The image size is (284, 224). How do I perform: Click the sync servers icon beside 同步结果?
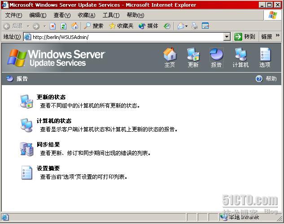(x=26, y=149)
